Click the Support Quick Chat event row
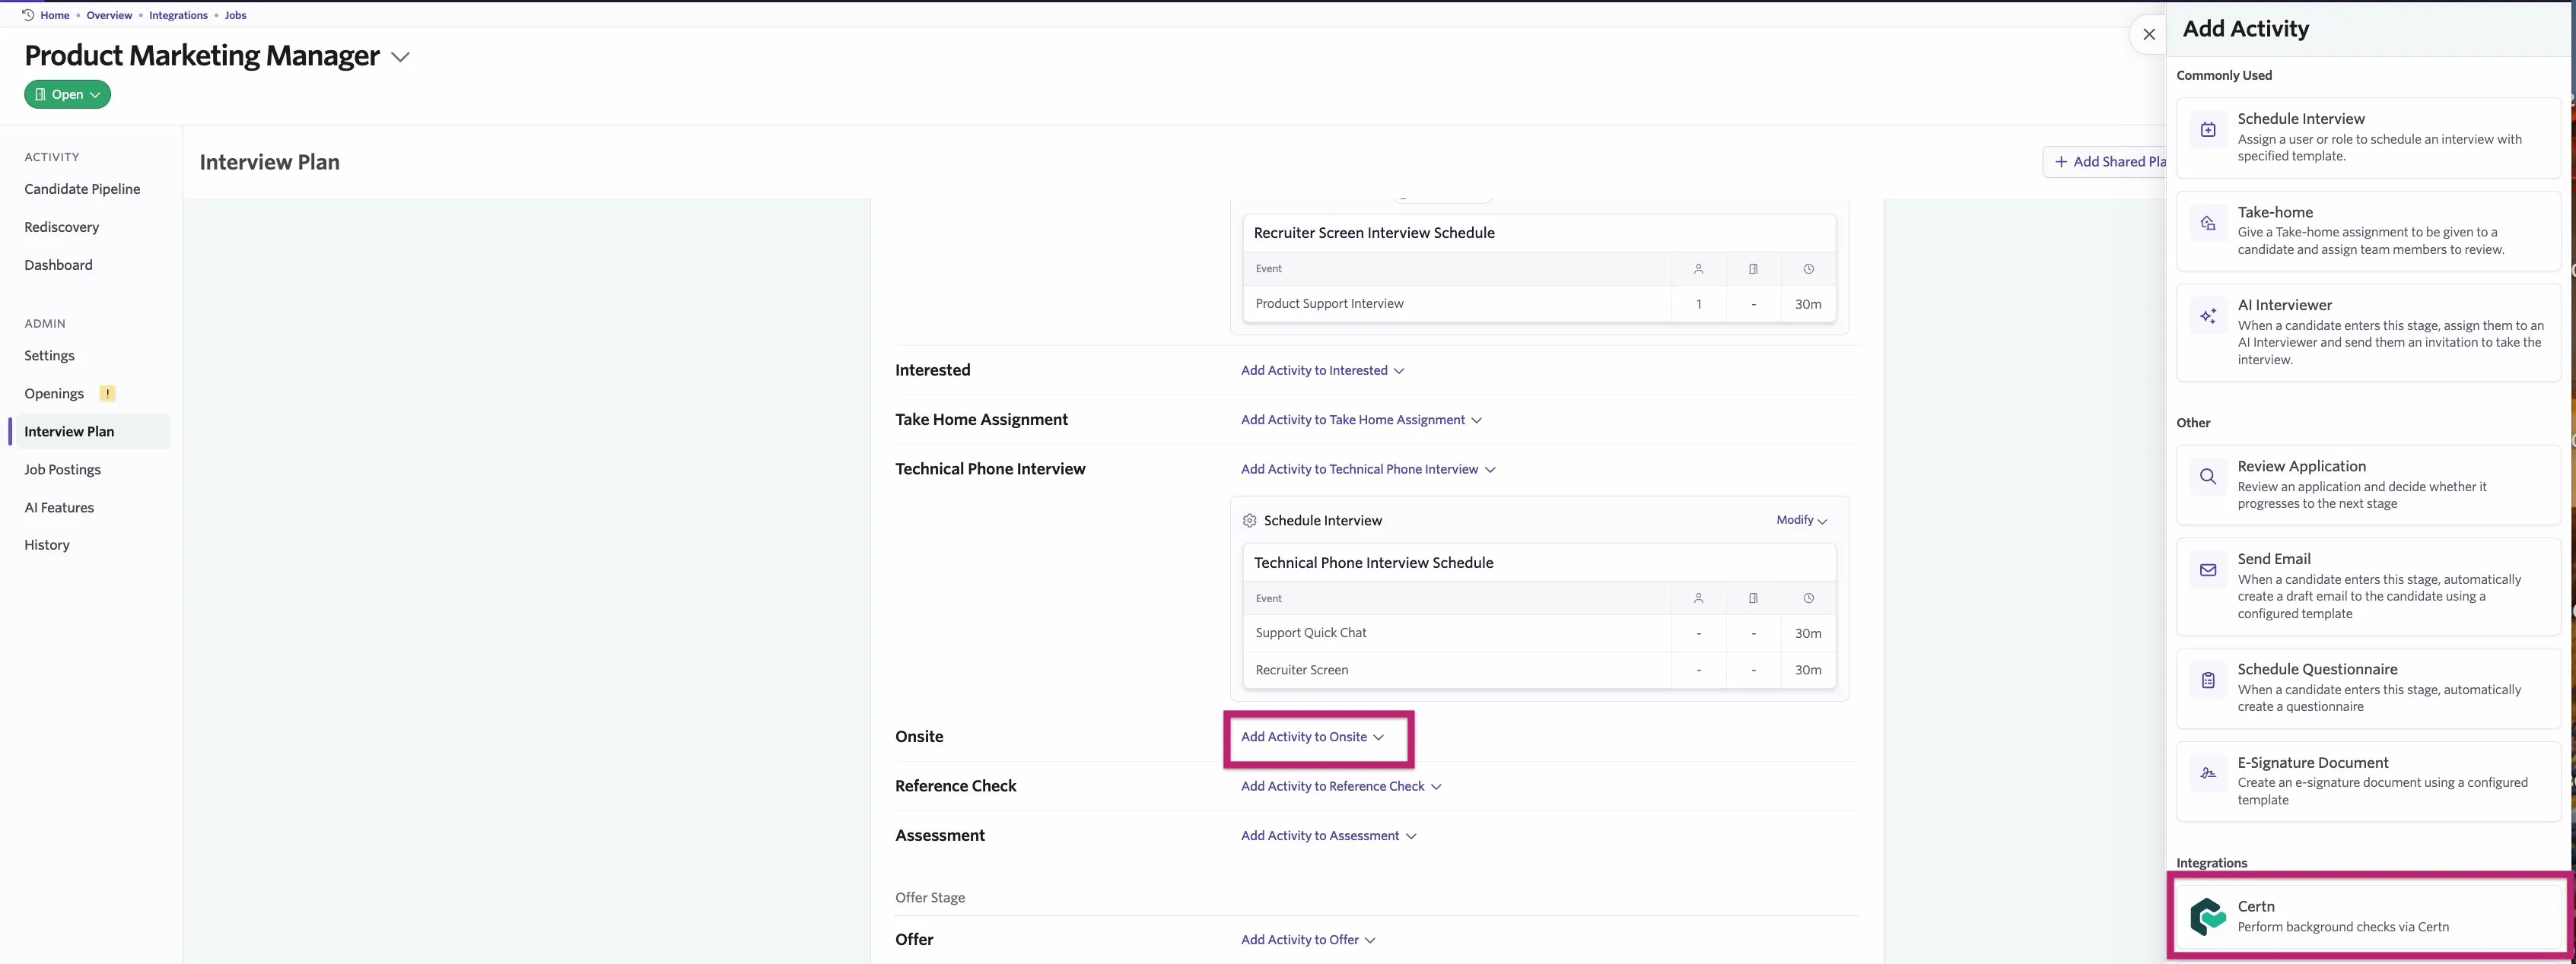 [x=1539, y=633]
